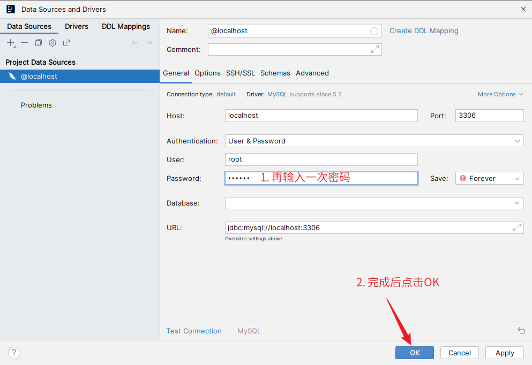Open the SSH/SSL tab
Viewport: 532px width, 365px height.
[x=241, y=73]
